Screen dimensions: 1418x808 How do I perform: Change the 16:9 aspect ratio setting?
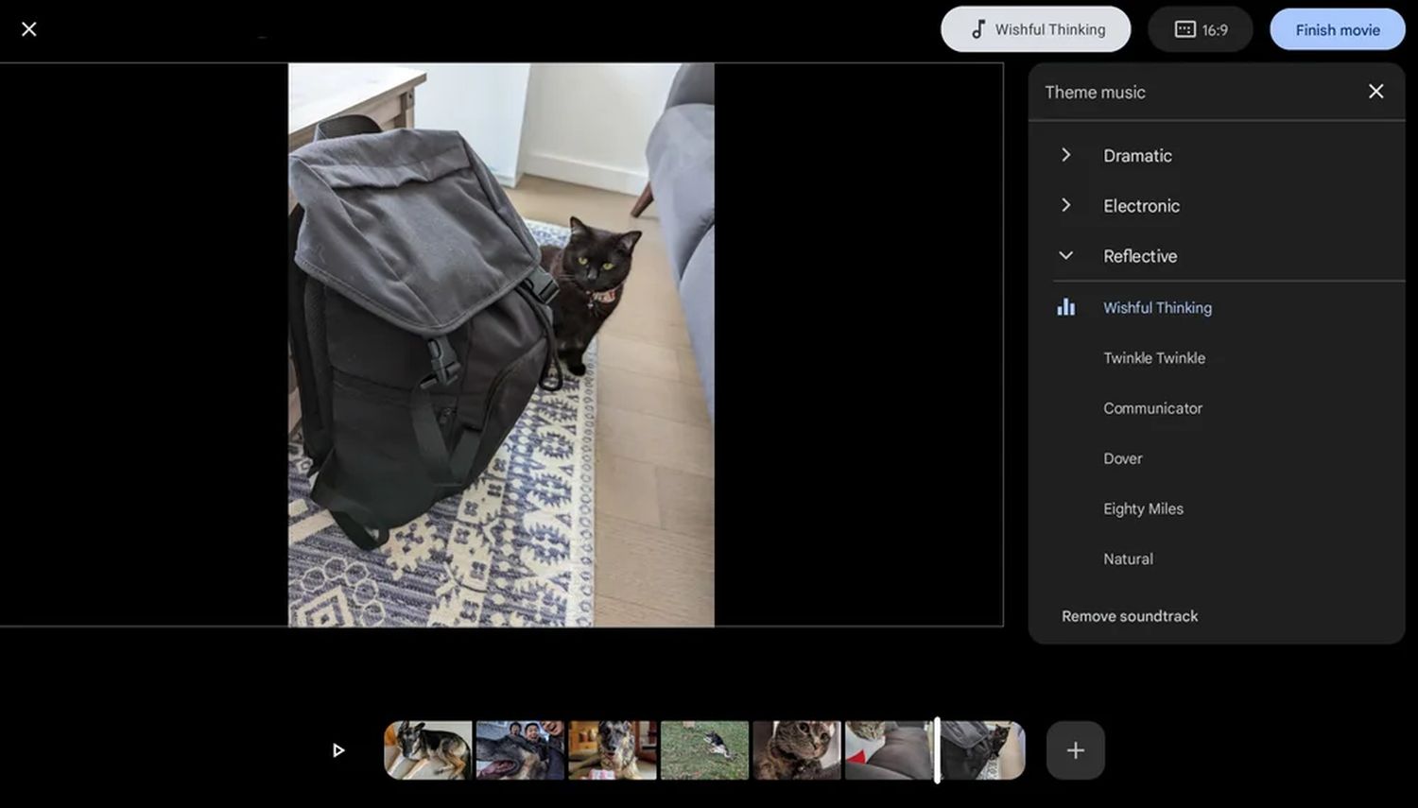[1200, 29]
